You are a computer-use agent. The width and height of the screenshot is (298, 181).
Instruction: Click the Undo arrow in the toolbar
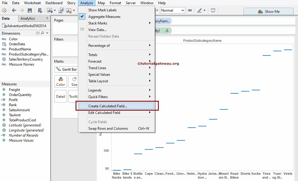tap(14, 10)
